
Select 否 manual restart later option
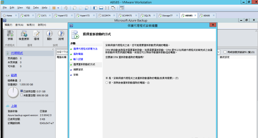(107, 83)
